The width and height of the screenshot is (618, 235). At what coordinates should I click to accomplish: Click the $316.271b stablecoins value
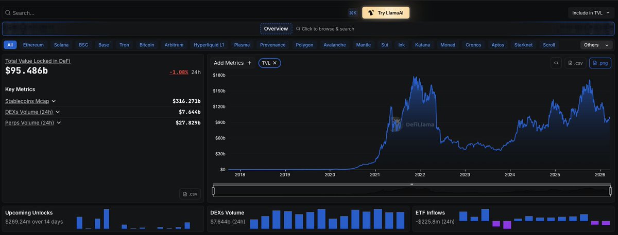coord(186,101)
